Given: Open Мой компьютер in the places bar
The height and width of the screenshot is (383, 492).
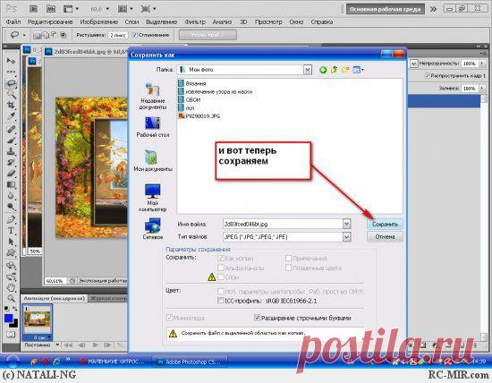Looking at the screenshot, I should point(152,198).
